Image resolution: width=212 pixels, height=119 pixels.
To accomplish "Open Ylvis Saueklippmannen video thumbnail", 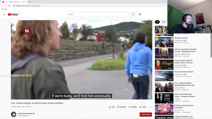I will coord(164,87).
